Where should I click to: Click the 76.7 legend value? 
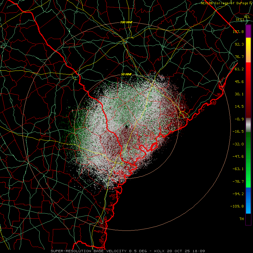coord(239,57)
